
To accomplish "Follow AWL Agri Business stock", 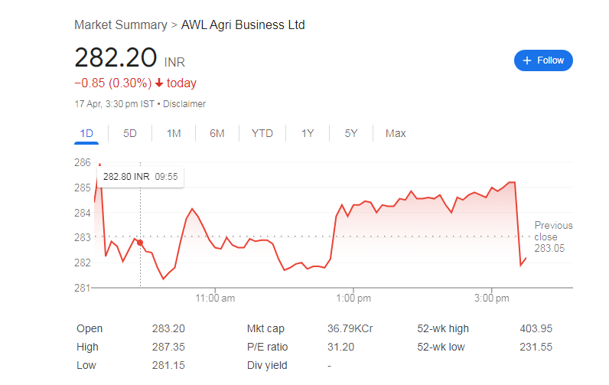I will pos(543,60).
